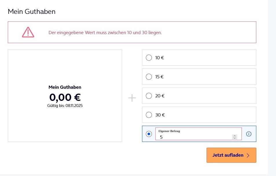Viewport: 276px width, 176px height.
Task: Decrease custom amount with the down stepper arrow
Action: tap(235, 138)
